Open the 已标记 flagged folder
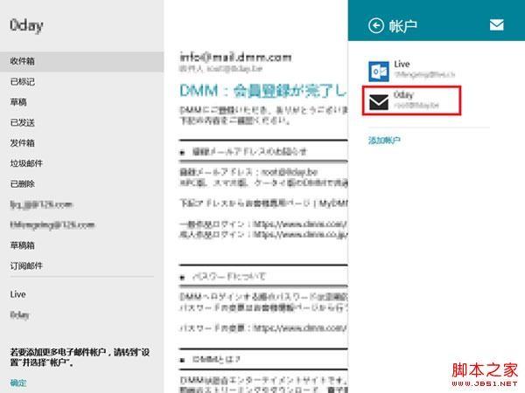 (82, 81)
